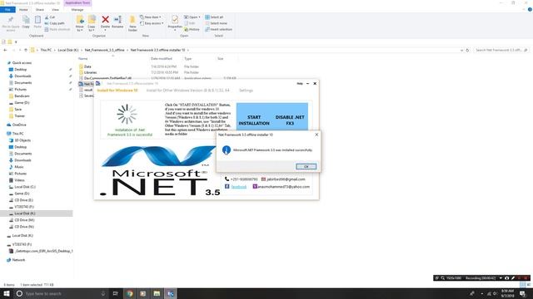This screenshot has height=299, width=533.
Task: Switch to Install for Windows 10 tab
Action: (117, 91)
